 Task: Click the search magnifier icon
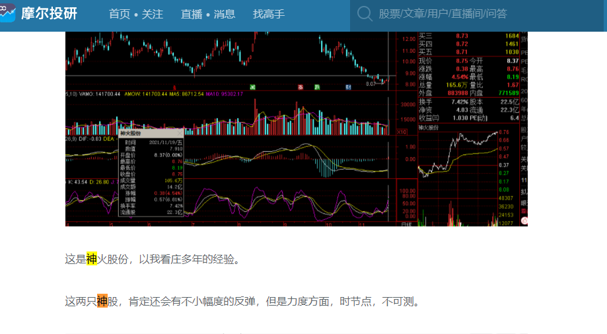click(x=365, y=14)
